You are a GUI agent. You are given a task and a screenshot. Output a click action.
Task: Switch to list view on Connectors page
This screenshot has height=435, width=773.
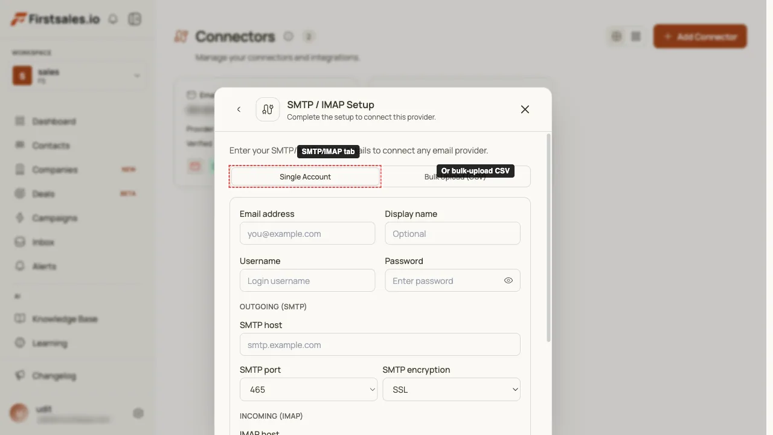coord(636,36)
